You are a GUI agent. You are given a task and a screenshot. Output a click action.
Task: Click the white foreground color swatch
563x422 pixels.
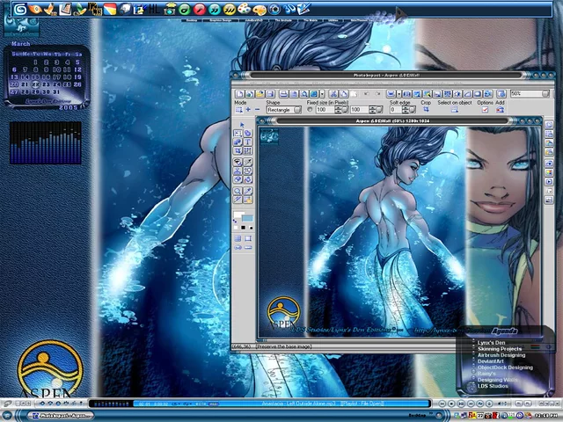pos(238,215)
